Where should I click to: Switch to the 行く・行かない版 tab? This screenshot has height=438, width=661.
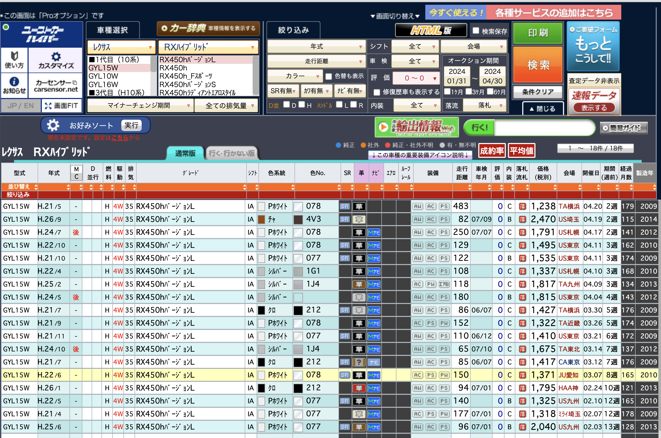[x=232, y=153]
